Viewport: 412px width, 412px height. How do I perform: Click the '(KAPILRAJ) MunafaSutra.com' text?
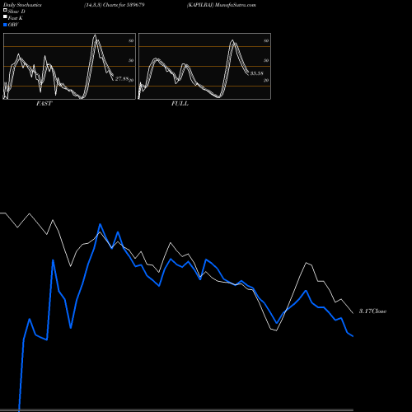222,5
